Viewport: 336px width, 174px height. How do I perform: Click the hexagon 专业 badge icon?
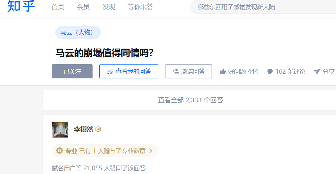pyautogui.click(x=59, y=150)
